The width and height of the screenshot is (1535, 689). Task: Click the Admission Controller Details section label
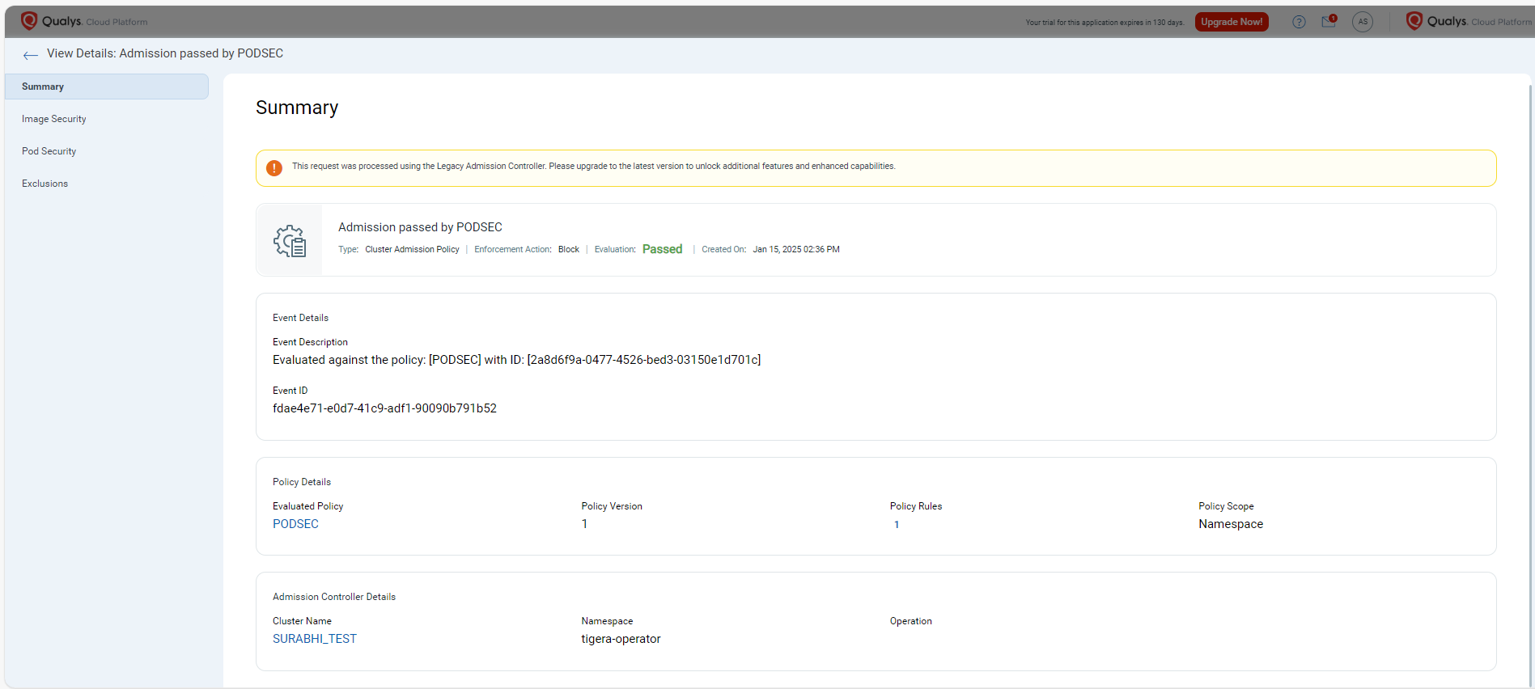click(x=334, y=597)
